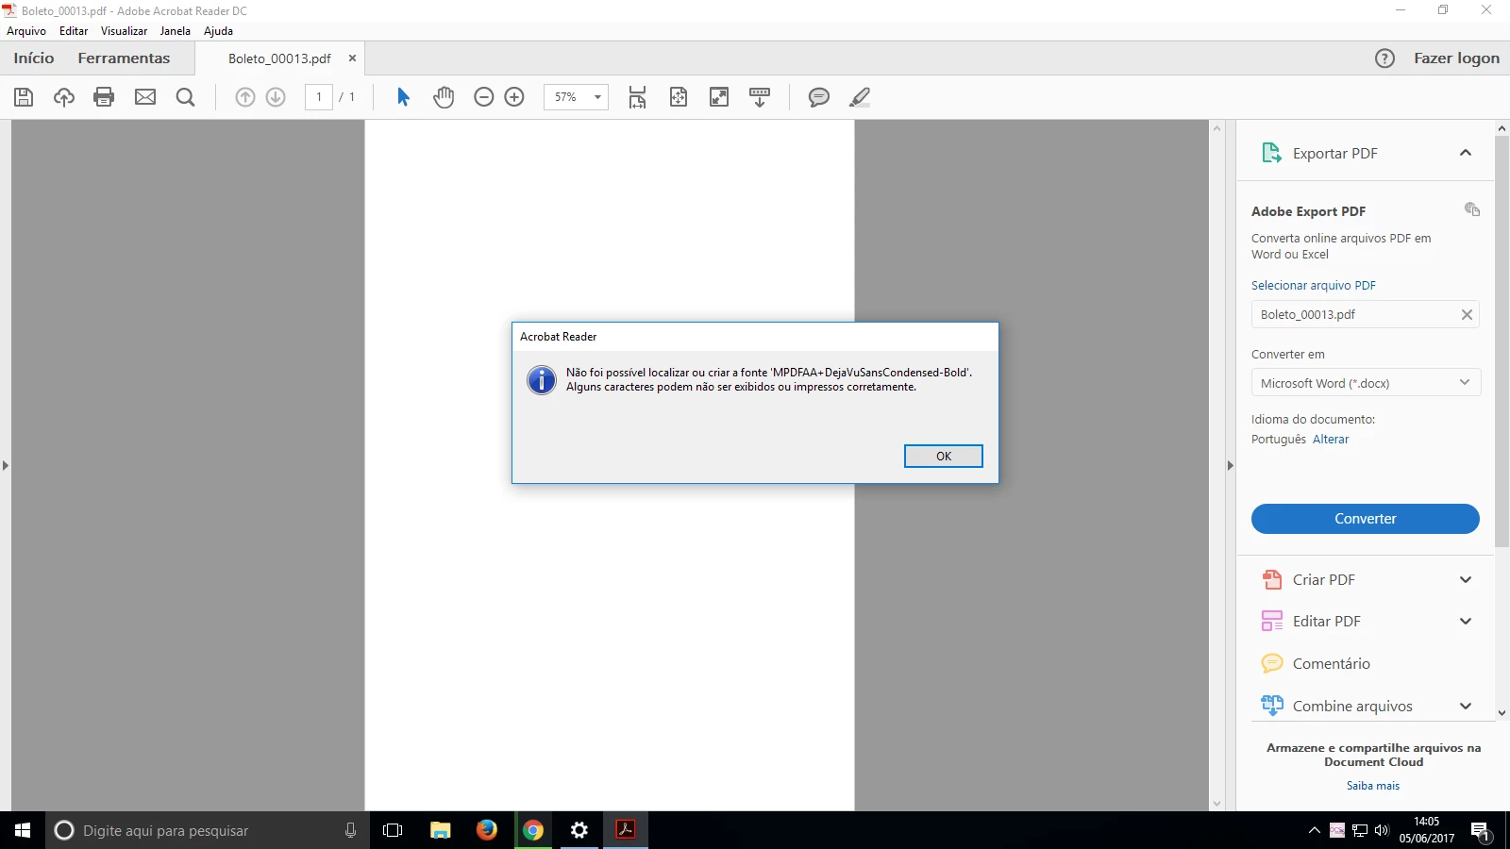Open the Comentário tool
Image resolution: width=1510 pixels, height=849 pixels.
1332,664
